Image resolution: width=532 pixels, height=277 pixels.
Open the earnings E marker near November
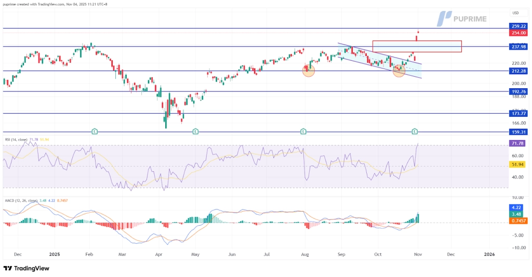(415, 131)
